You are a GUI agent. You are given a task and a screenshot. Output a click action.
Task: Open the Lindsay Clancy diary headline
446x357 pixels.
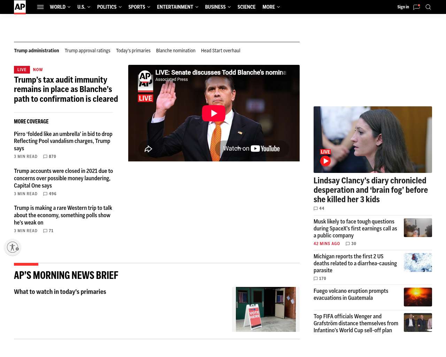tap(371, 190)
